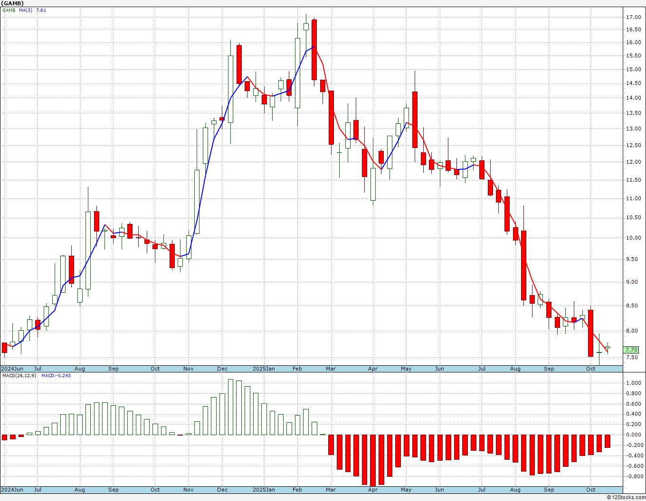
Task: Select the 7.61 moving average value
Action: (x=41, y=10)
